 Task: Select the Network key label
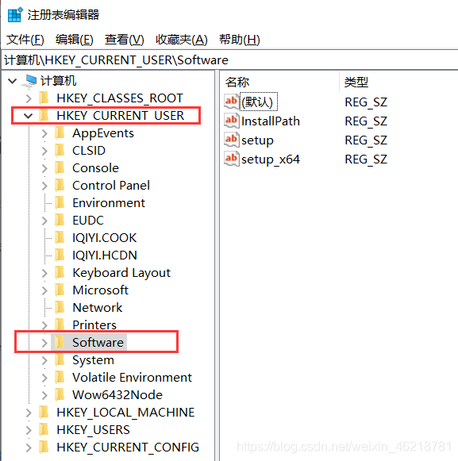(x=98, y=308)
